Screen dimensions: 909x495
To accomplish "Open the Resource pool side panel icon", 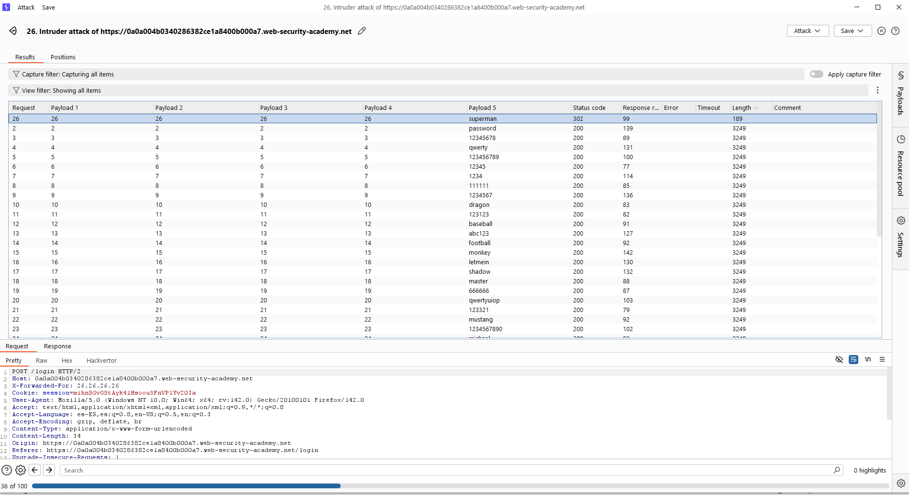I will pos(900,139).
